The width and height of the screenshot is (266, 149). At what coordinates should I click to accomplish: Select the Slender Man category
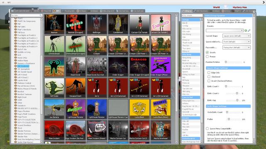coord(22,137)
